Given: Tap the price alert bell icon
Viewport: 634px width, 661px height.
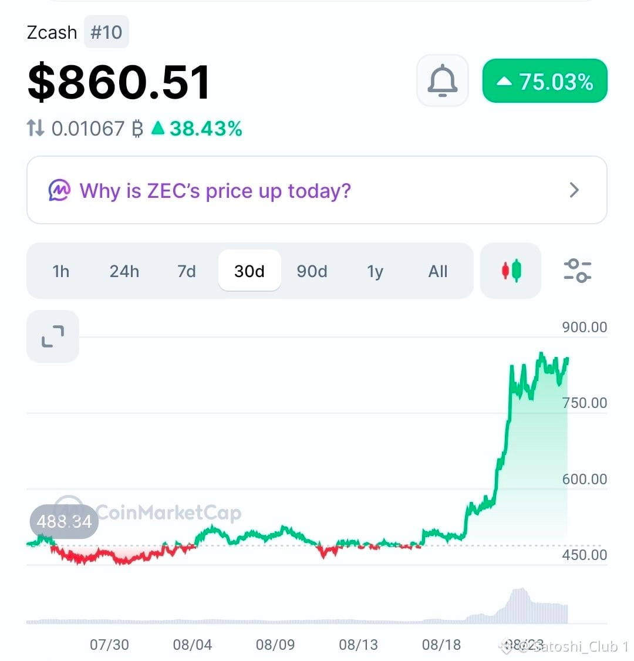Looking at the screenshot, I should pos(442,80).
